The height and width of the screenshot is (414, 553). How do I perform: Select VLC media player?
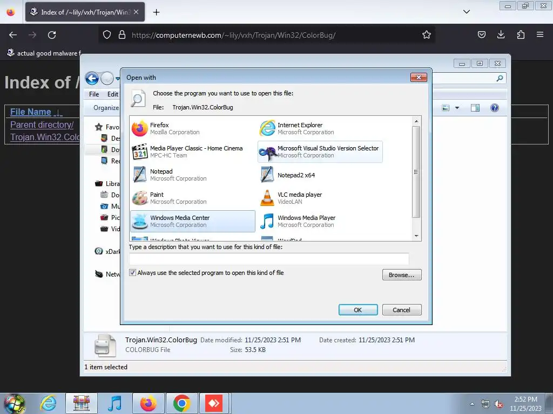click(x=320, y=198)
